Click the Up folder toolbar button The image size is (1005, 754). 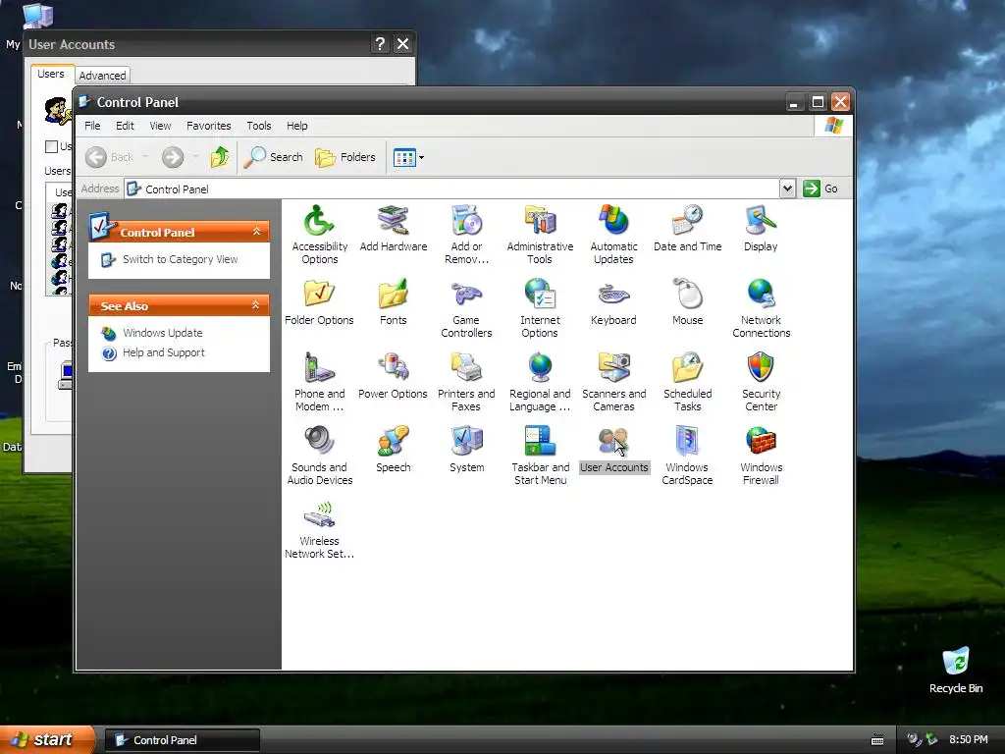pos(219,157)
